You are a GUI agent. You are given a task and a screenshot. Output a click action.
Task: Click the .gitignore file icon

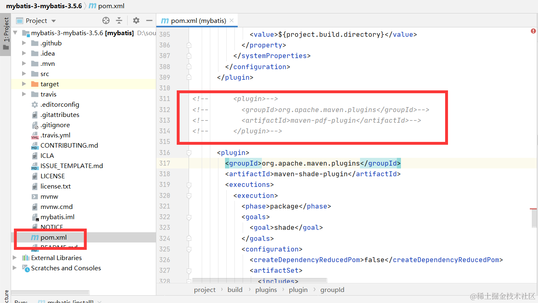35,125
